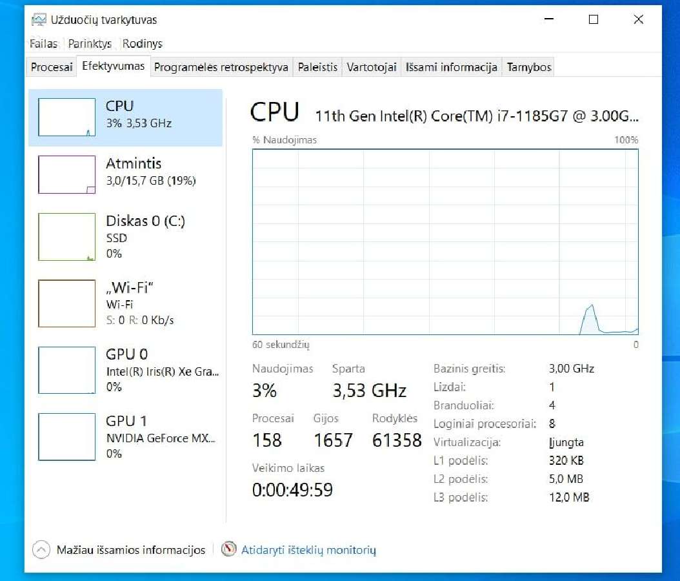Click Mažiau išsamios informacijos
Image resolution: width=680 pixels, height=581 pixels.
click(131, 550)
